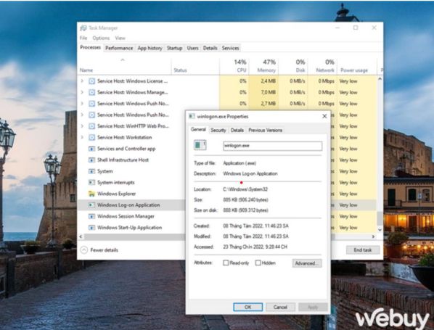Screen dimensions: 434x330
Task: Click OK in winlogon.exe Properties
Action: click(x=248, y=307)
